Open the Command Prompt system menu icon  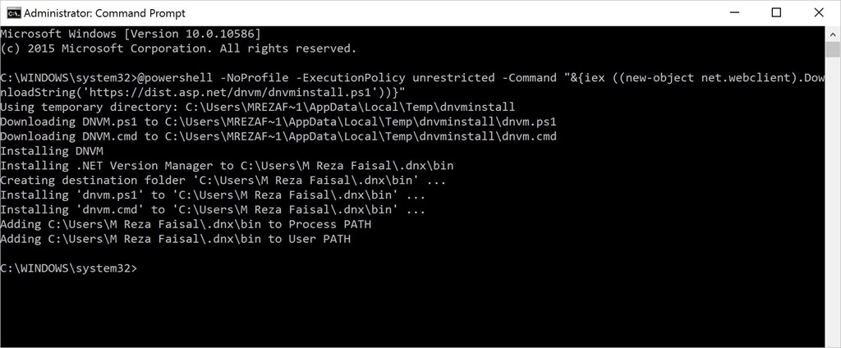13,13
